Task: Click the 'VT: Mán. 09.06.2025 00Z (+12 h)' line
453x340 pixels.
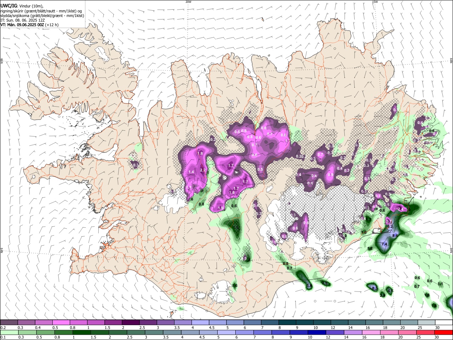Action: point(30,25)
